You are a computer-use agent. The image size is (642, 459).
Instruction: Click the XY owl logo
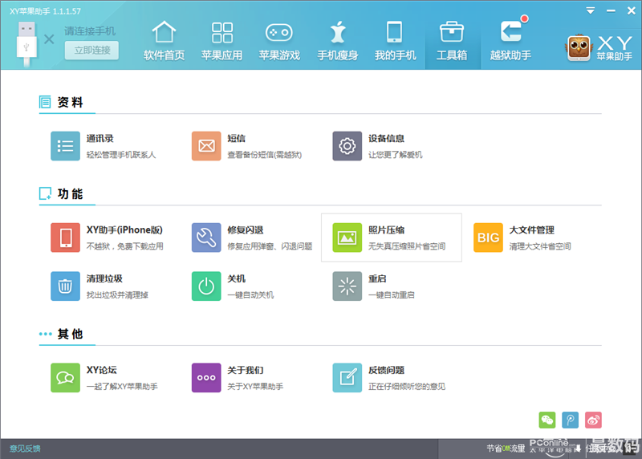[x=579, y=47]
